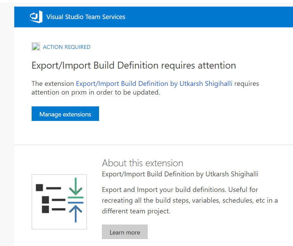293x246 pixels.
Task: Click the top black square bullet in extension logo
Action: pyautogui.click(x=39, y=188)
